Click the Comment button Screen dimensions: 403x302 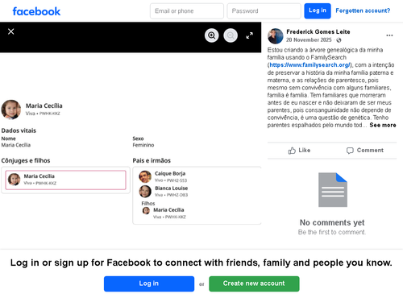[x=365, y=151]
